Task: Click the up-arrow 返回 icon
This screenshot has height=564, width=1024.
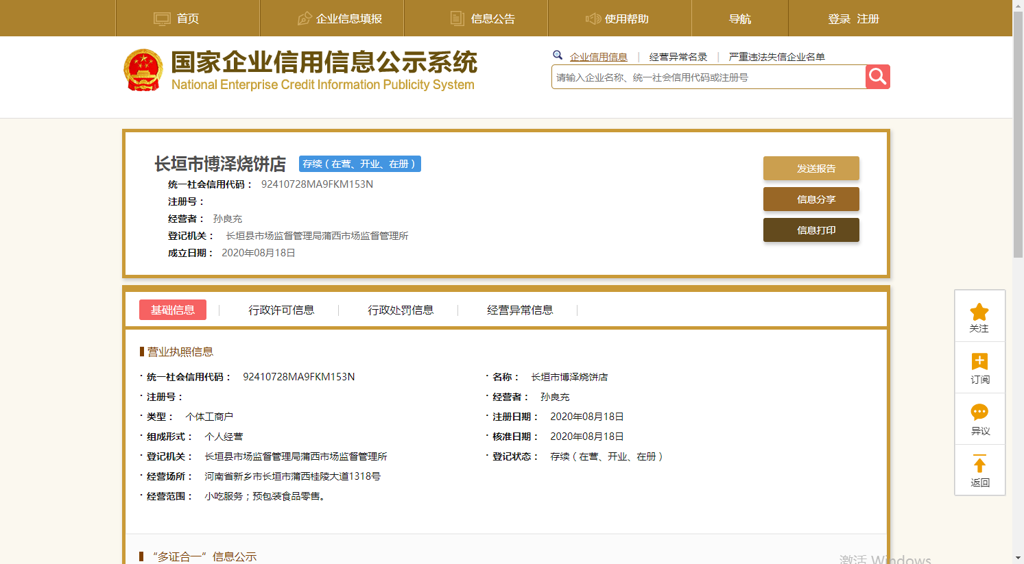Action: (979, 464)
